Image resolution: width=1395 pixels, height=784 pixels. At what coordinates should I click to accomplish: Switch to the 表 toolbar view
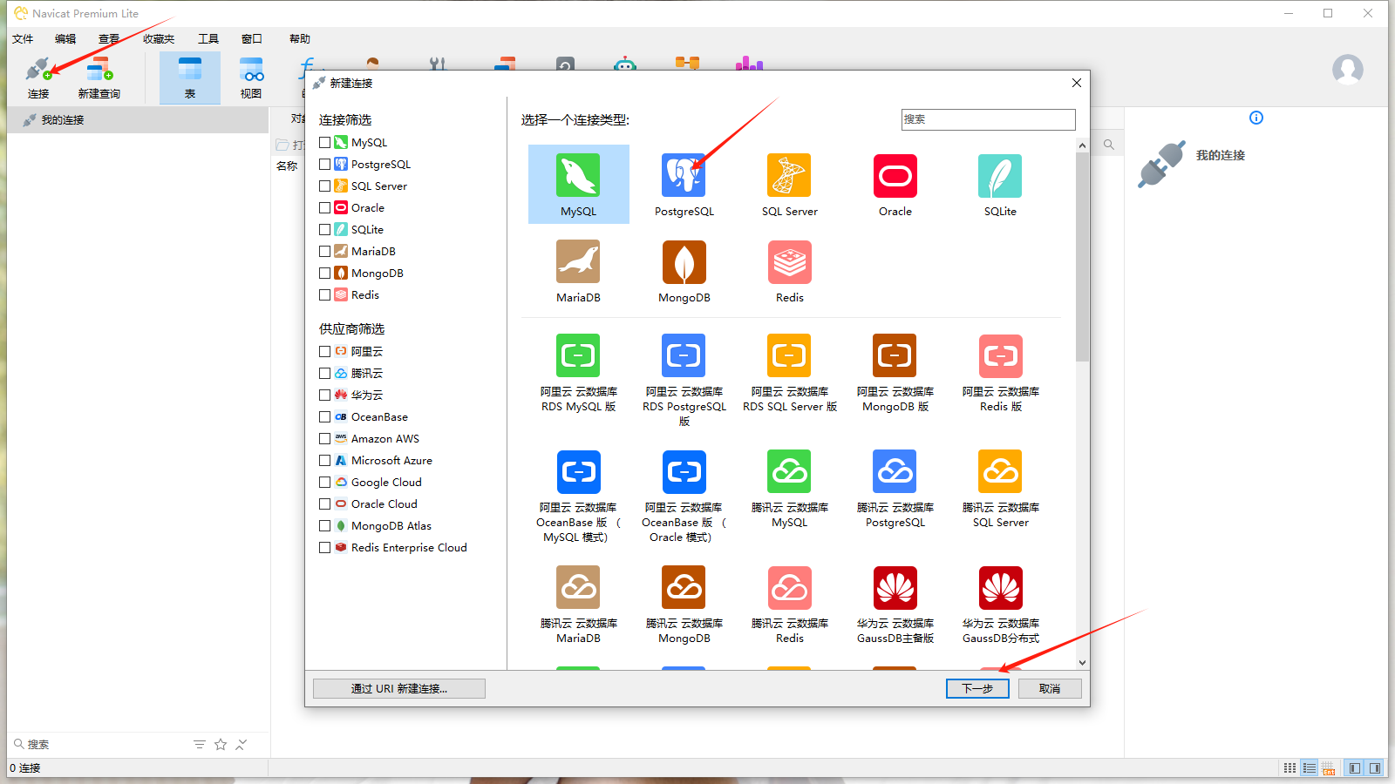pyautogui.click(x=190, y=78)
